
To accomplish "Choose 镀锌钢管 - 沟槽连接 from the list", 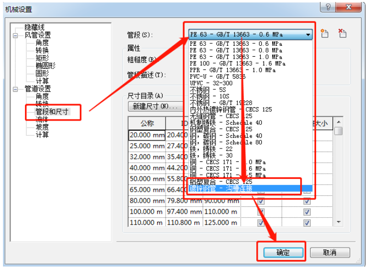I will (x=251, y=188).
